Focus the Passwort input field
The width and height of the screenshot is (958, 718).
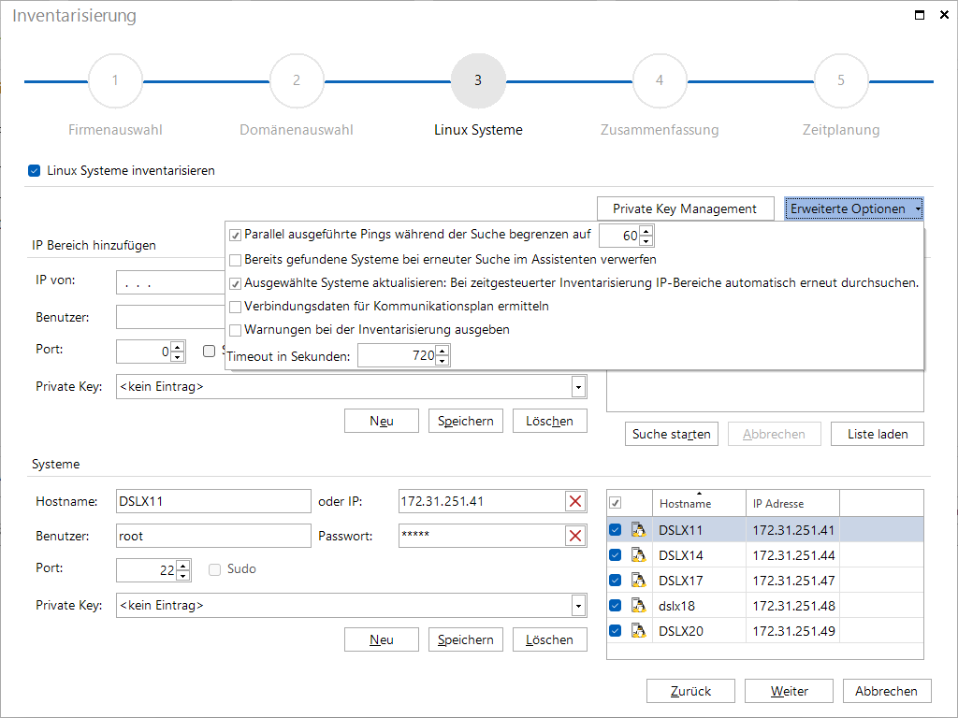click(x=482, y=536)
